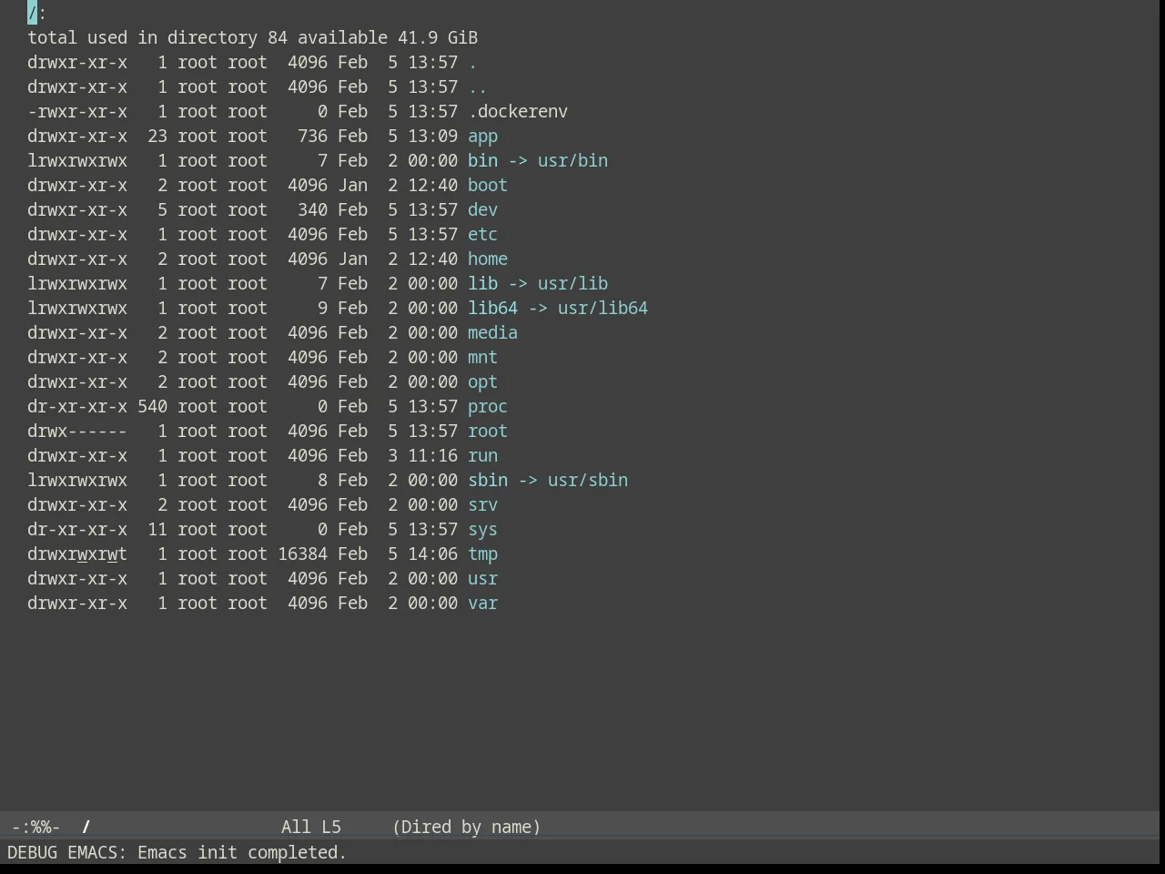Click the parent directory '..' entry
The height and width of the screenshot is (874, 1165).
[x=478, y=87]
